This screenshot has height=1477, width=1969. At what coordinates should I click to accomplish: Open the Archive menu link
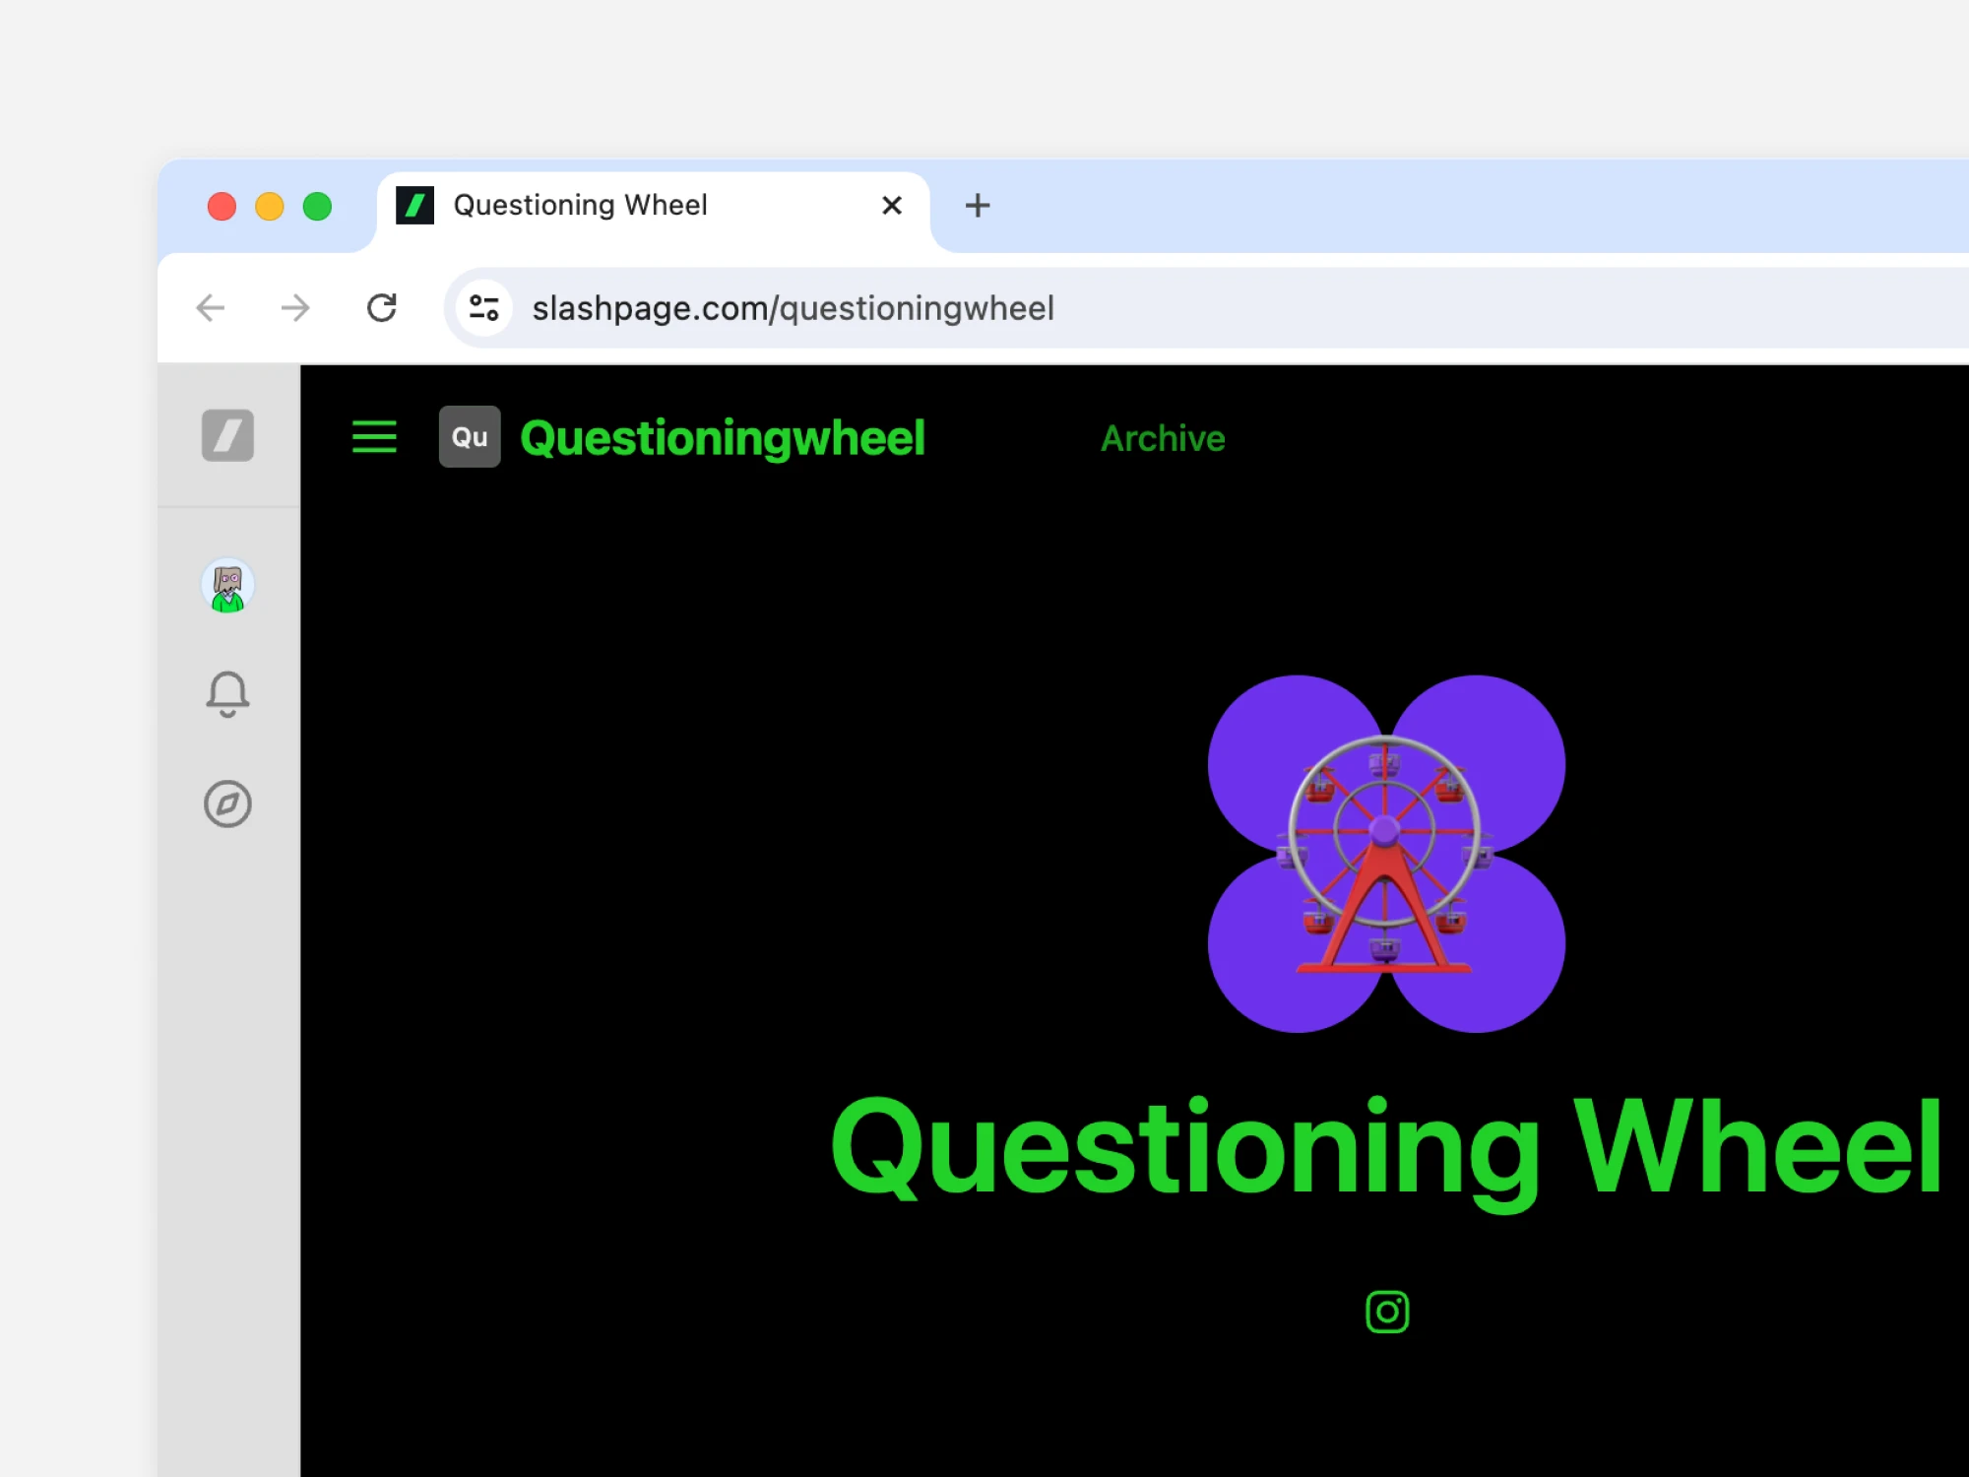coord(1163,438)
